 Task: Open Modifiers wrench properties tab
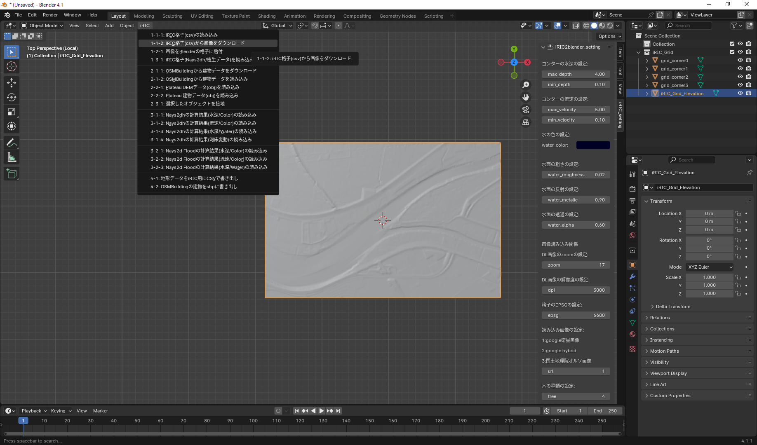[632, 276]
